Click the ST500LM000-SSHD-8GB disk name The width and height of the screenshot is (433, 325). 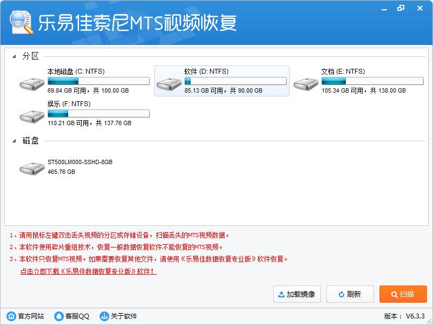[80, 162]
